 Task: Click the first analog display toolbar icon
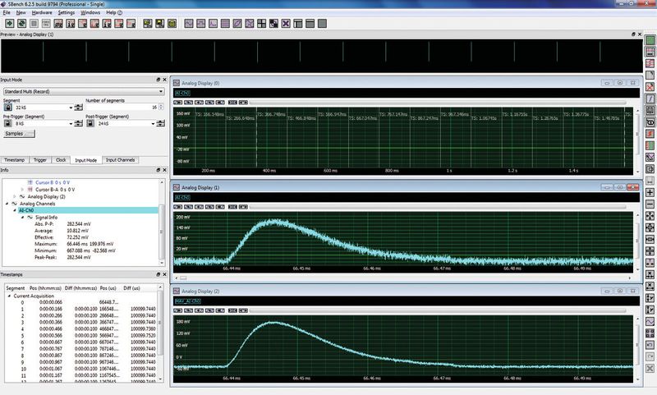click(x=189, y=23)
